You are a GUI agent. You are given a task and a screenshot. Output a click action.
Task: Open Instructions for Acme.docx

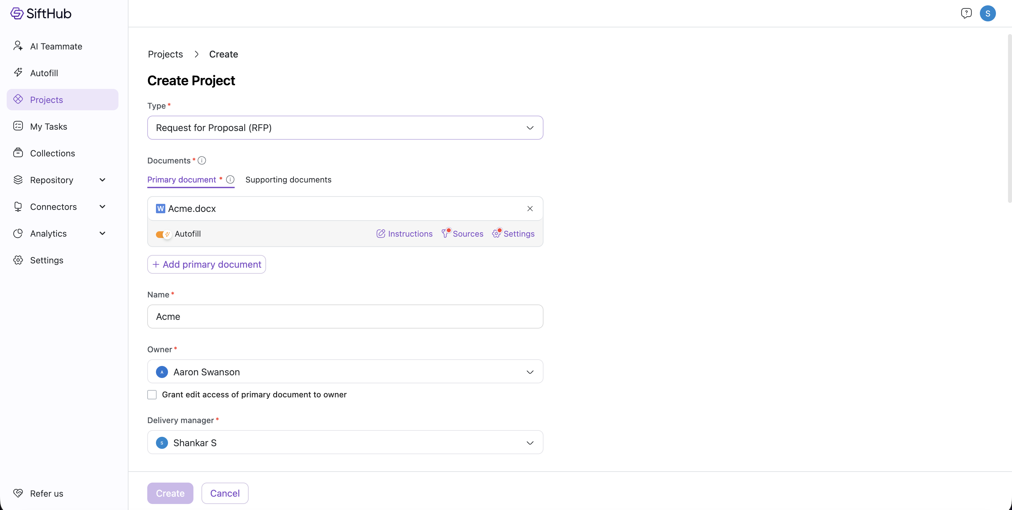[x=404, y=233]
